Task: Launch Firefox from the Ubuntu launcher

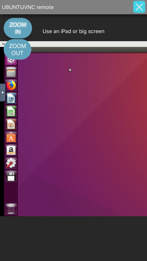Action: [x=11, y=85]
